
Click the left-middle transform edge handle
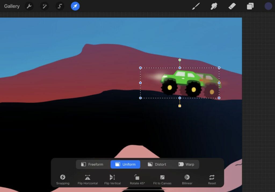(x=140, y=83)
